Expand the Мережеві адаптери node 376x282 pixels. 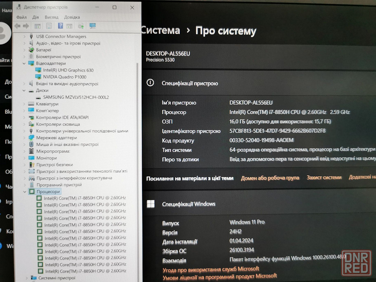24,138
